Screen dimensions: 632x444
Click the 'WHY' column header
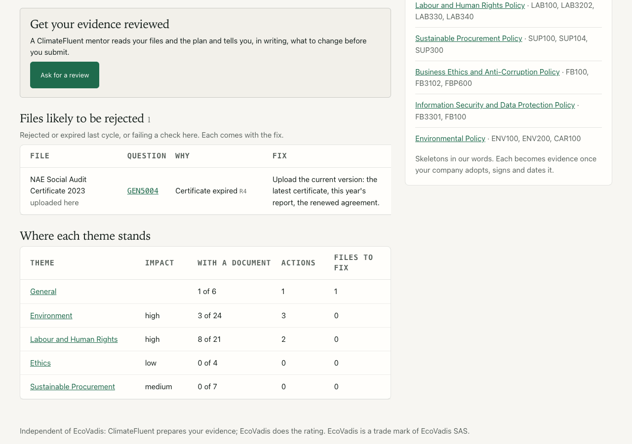[183, 156]
